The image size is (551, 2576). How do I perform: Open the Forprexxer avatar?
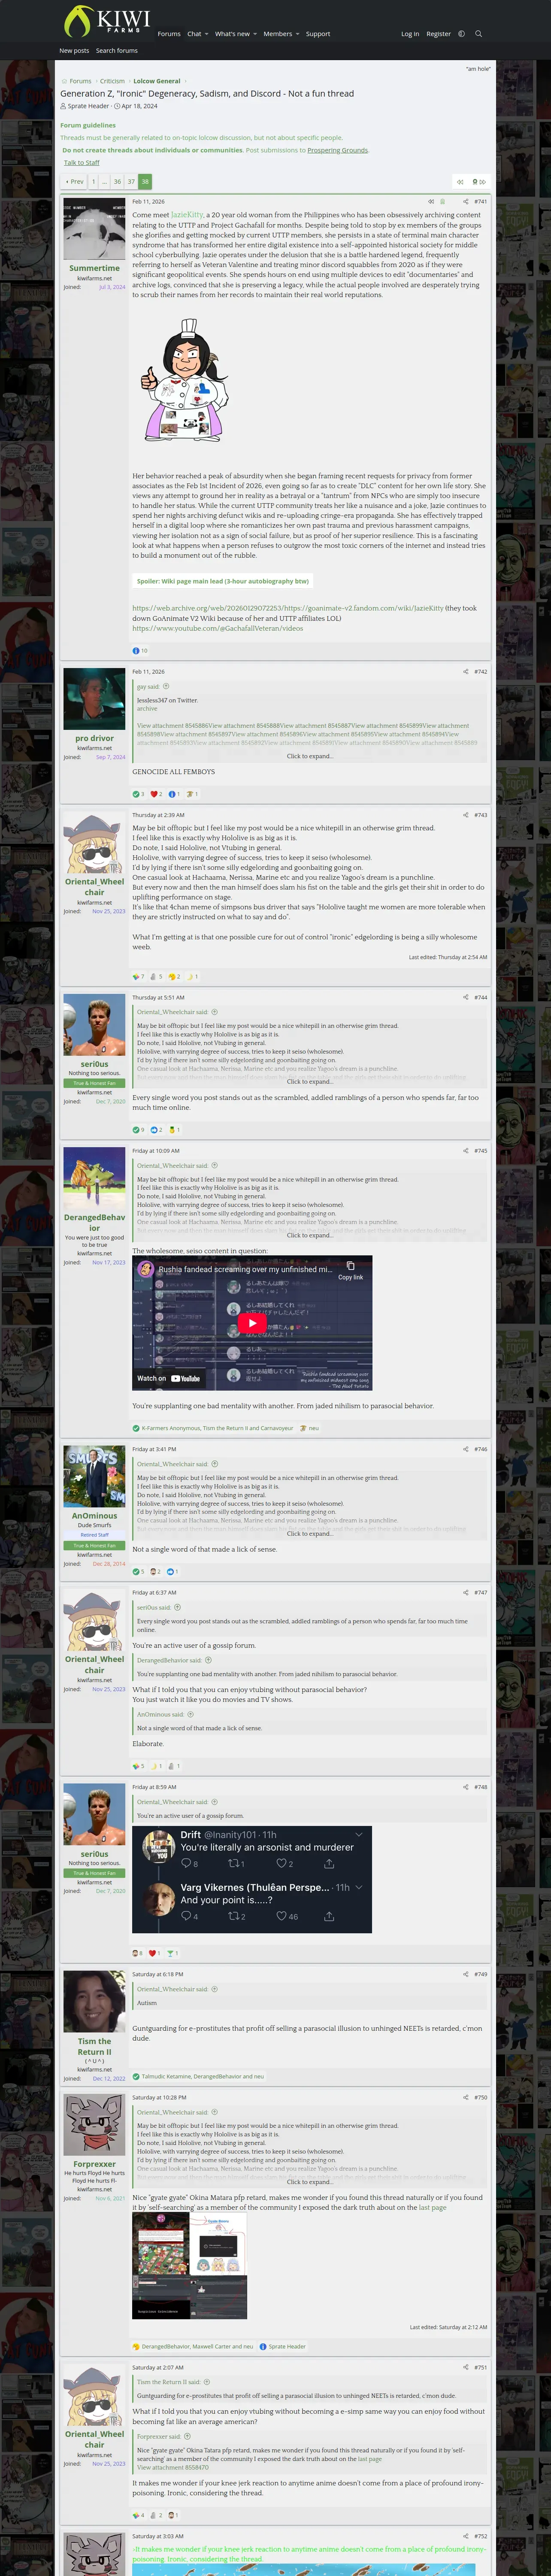click(x=94, y=2125)
